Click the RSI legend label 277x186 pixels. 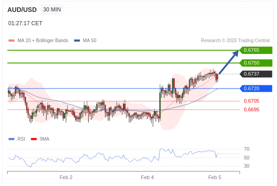(x=21, y=139)
